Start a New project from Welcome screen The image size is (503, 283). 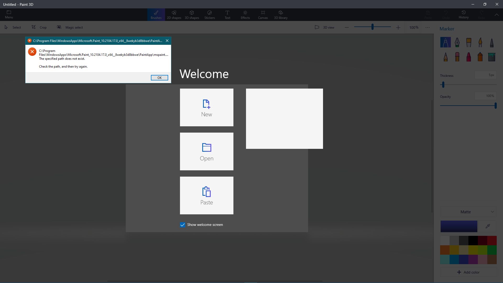click(207, 107)
